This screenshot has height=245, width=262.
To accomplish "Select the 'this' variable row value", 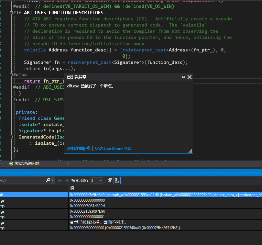I will click(165, 195).
